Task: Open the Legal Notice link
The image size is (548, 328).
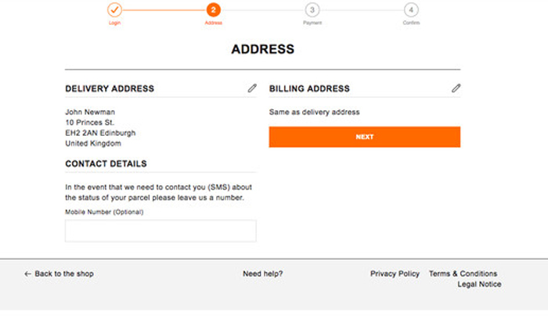Action: click(x=479, y=284)
